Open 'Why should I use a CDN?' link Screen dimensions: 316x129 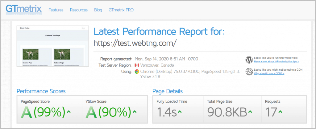(x=269, y=73)
